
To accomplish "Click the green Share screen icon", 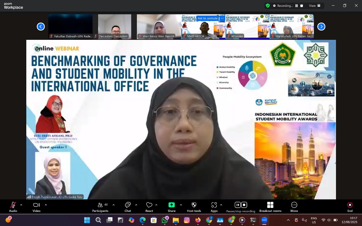I will click(171, 205).
